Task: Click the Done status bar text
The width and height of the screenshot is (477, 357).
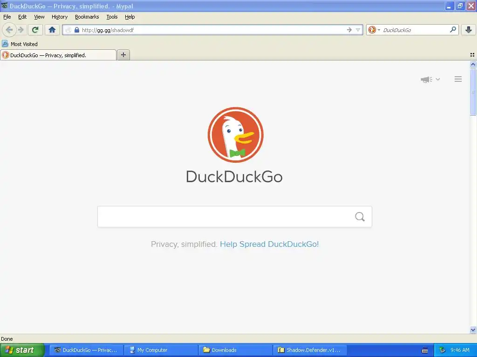Action: (x=7, y=339)
